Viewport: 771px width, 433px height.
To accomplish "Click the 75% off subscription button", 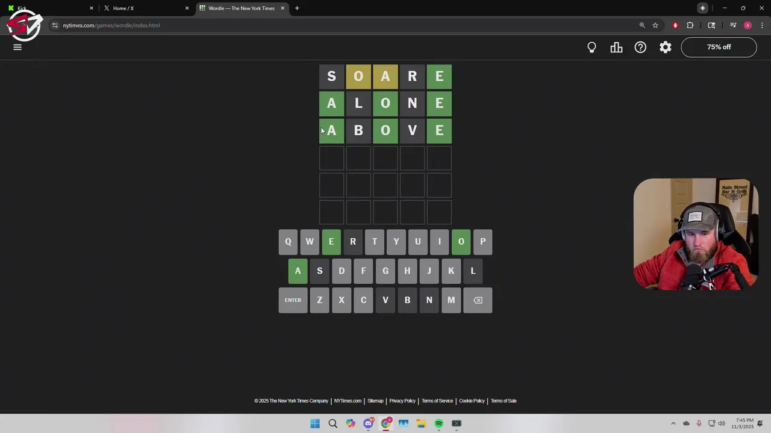I will coord(719,47).
